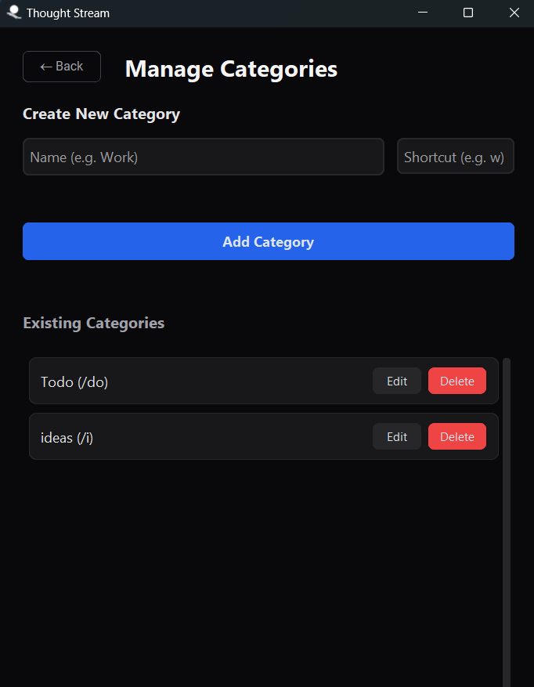This screenshot has height=687, width=534.
Task: Close the Thought Stream window
Action: (514, 13)
